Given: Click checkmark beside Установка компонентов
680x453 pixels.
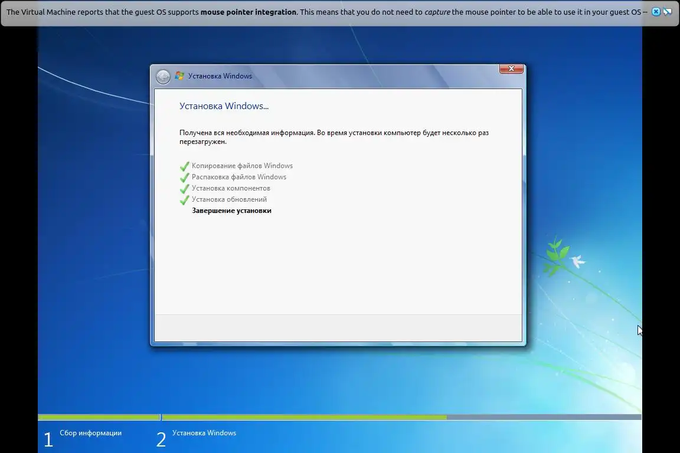Looking at the screenshot, I should pos(185,189).
